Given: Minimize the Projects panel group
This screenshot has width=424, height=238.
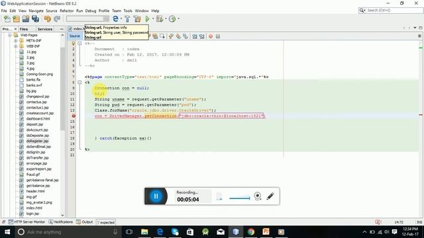Looking at the screenshot, I should tap(62, 29).
